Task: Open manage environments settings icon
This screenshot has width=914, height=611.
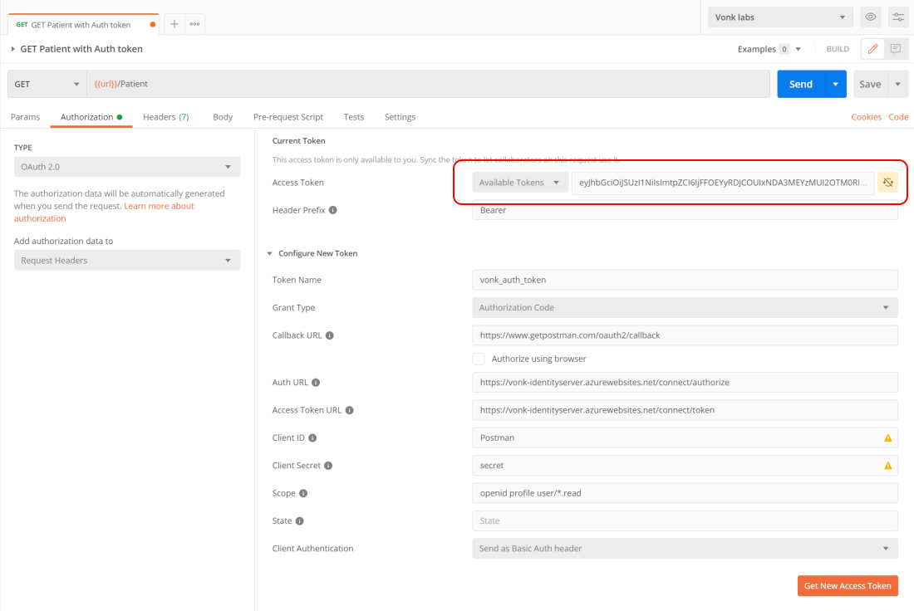Action: pyautogui.click(x=898, y=17)
